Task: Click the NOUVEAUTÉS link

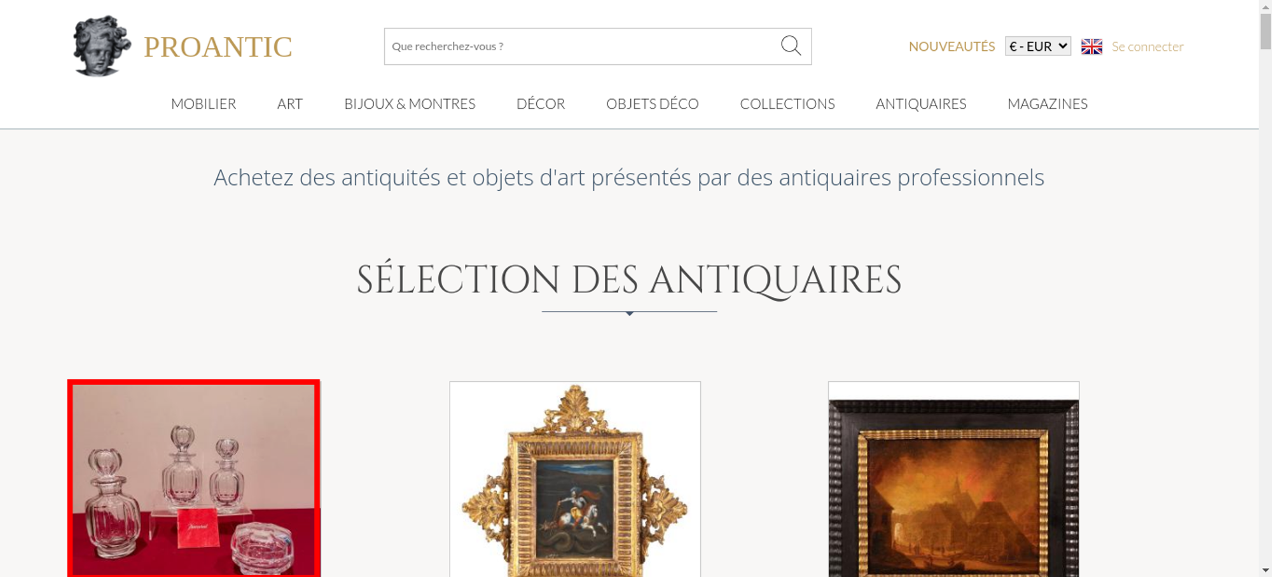Action: [x=951, y=46]
